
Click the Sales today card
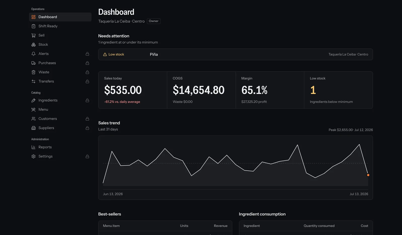(x=133, y=90)
